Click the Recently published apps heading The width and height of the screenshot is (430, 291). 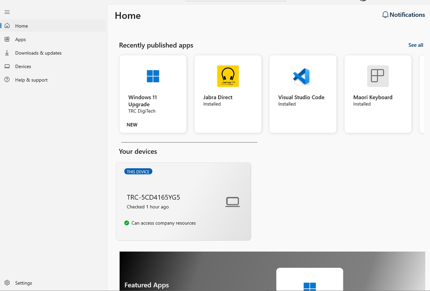pos(156,45)
